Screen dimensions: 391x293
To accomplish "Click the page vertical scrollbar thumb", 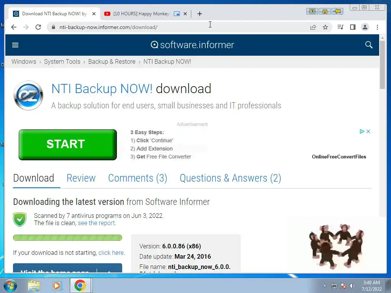I will (x=382, y=64).
